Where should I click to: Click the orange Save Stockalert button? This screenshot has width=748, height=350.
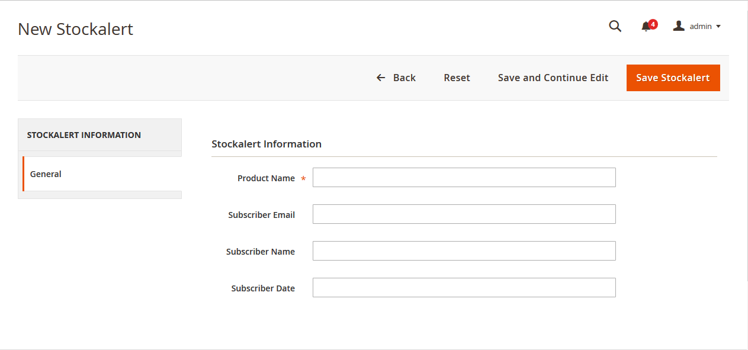(x=673, y=78)
